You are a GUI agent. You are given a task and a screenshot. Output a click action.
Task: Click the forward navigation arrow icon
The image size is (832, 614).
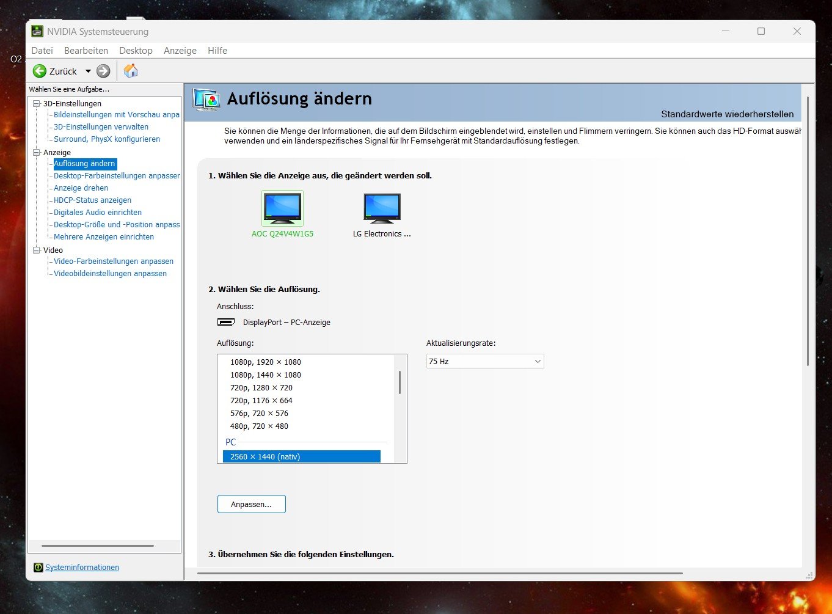tap(103, 71)
